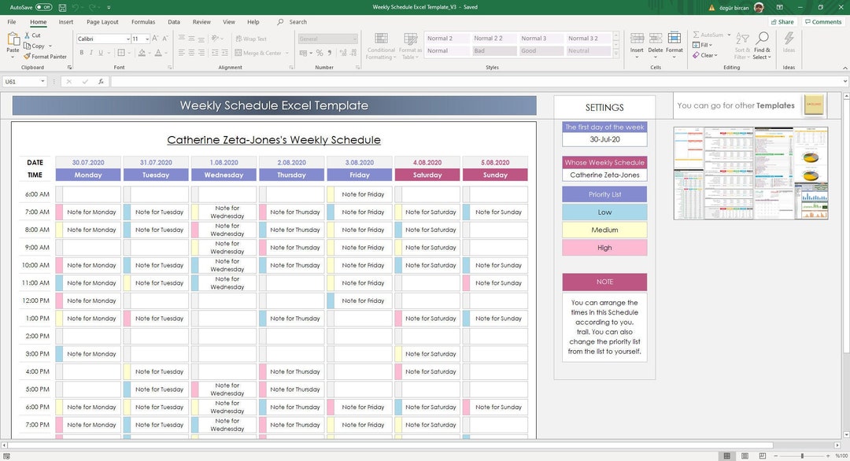The width and height of the screenshot is (850, 461).
Task: Apply the Format Painter
Action: coord(45,56)
